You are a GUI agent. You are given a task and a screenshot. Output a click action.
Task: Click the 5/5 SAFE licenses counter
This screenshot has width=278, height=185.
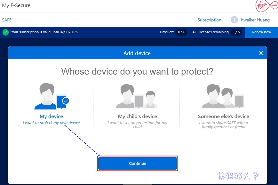[236, 32]
